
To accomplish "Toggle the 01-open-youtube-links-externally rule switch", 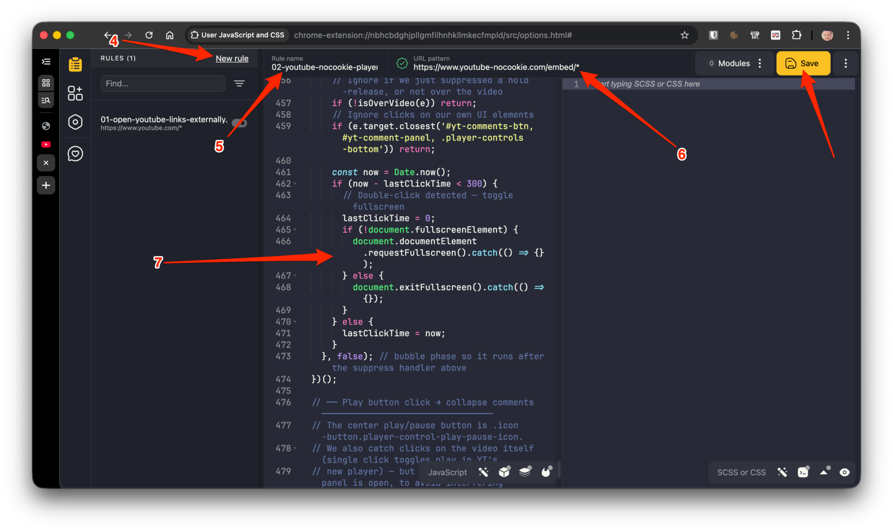I will [x=240, y=123].
